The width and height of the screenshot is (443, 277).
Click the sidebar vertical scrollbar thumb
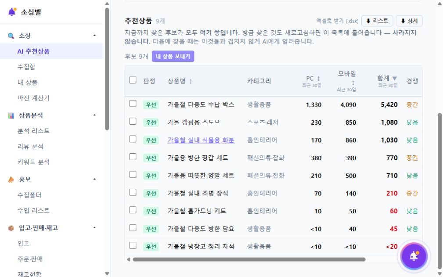[x=107, y=69]
